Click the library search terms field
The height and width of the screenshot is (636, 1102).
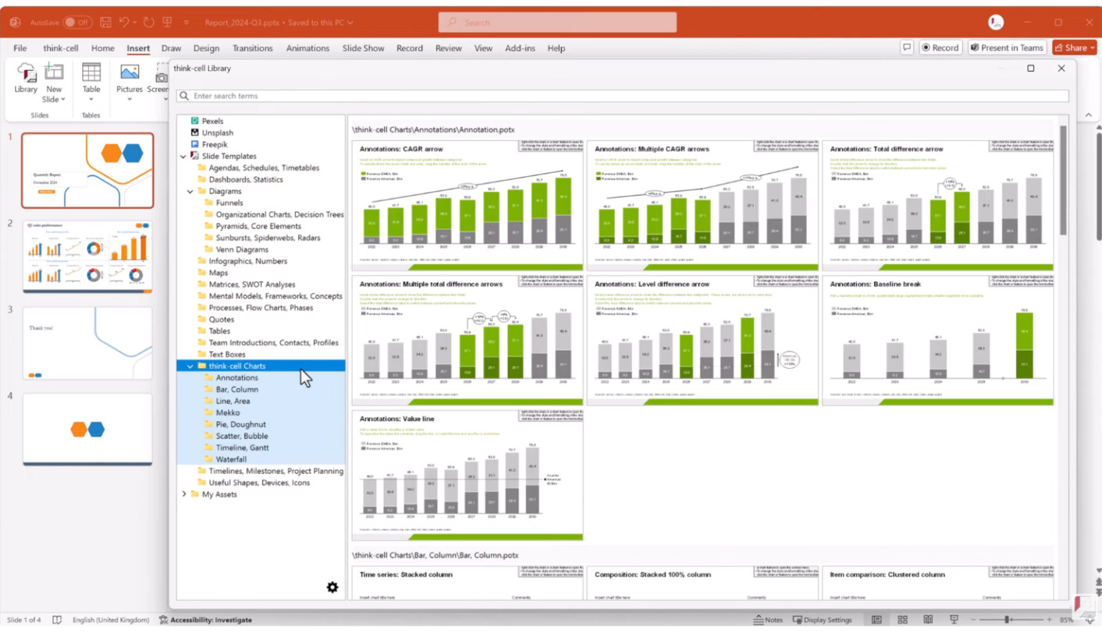(x=624, y=96)
